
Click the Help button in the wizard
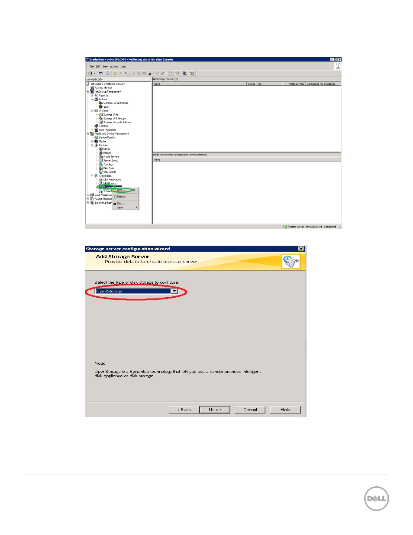285,410
